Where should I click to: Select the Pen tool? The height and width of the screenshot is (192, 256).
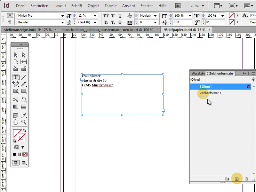15,84
